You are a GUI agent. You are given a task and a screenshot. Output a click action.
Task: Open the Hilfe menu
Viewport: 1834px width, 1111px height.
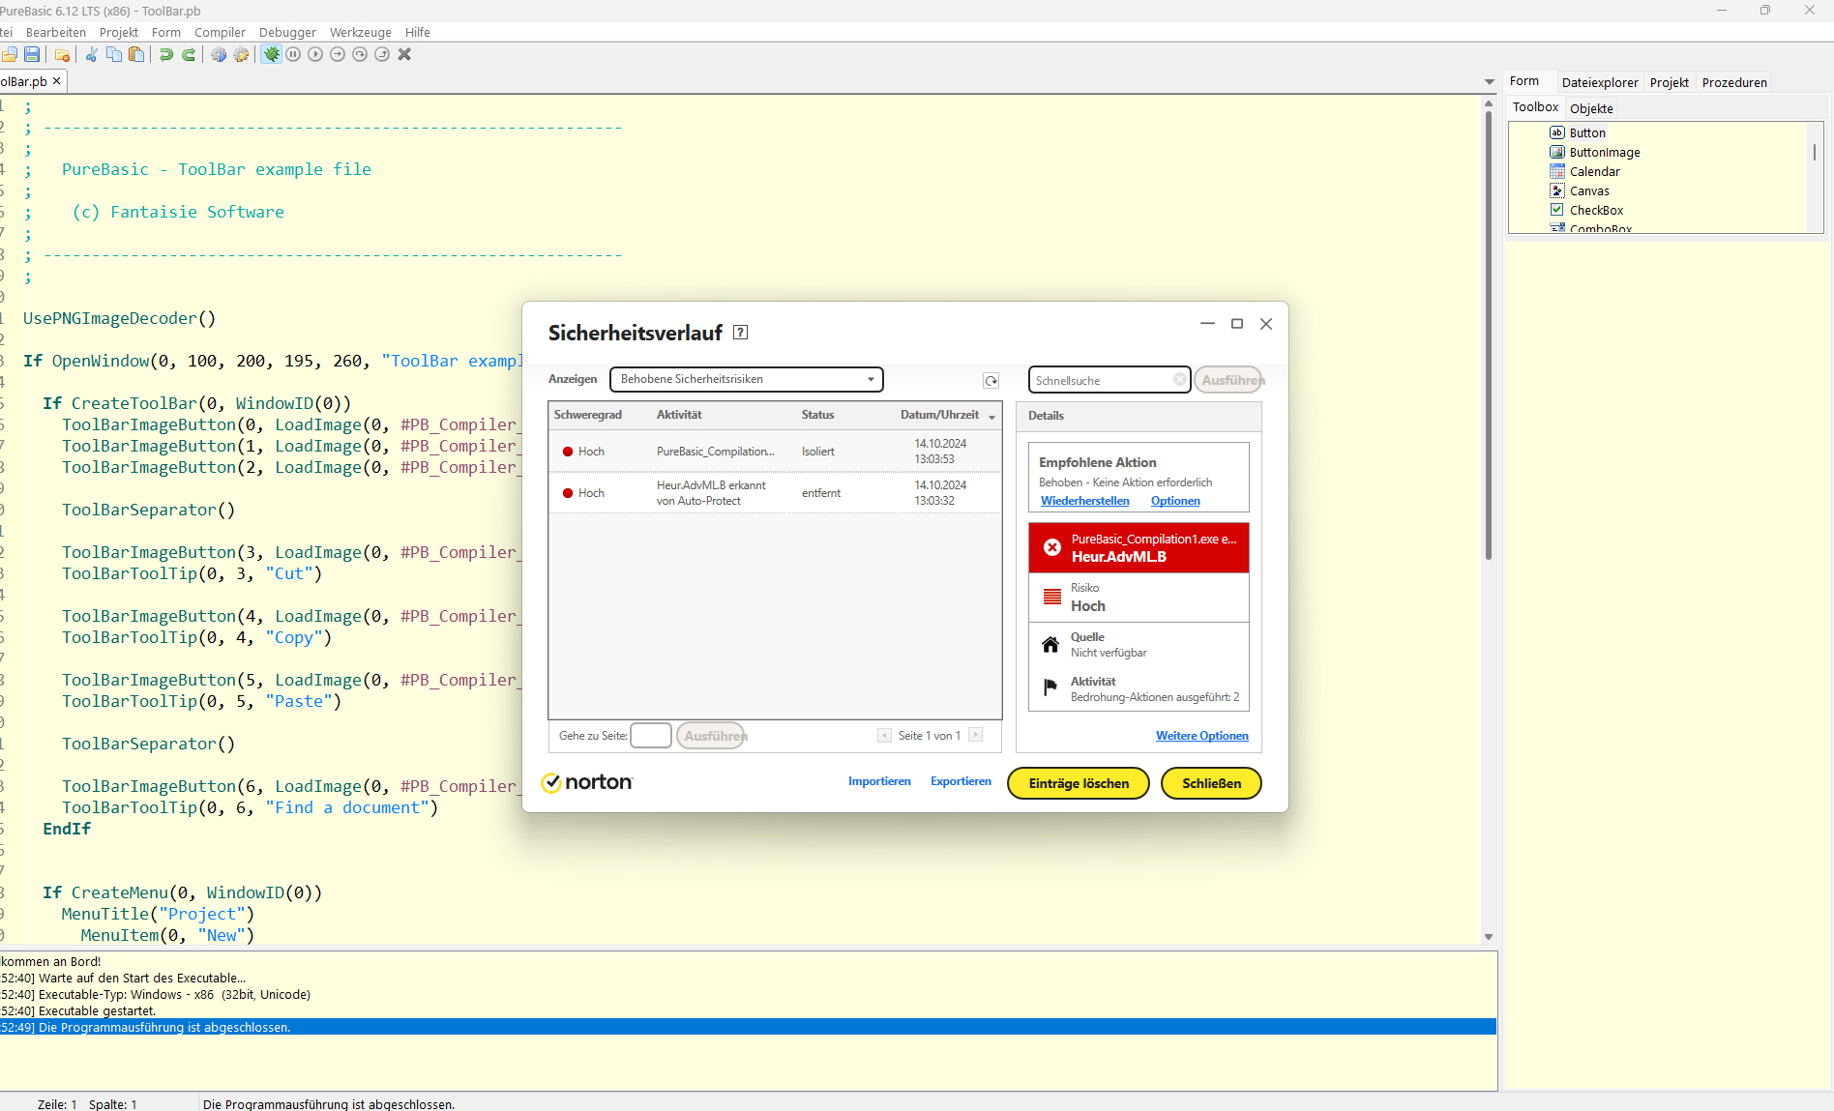(x=418, y=32)
